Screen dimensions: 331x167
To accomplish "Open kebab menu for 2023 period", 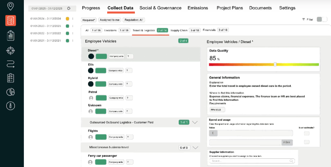I will 72,26.
